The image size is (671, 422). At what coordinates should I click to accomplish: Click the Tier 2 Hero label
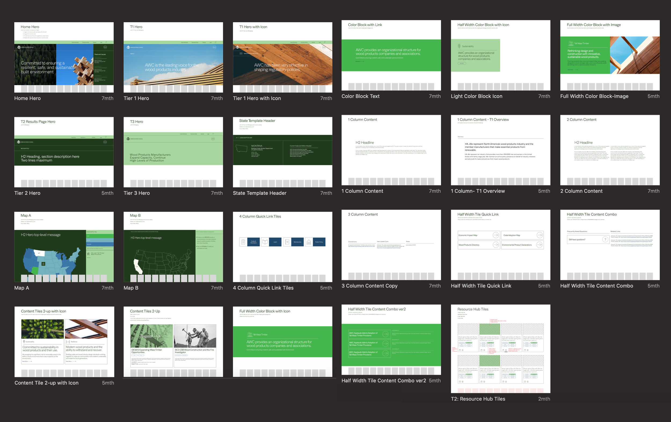(x=27, y=193)
